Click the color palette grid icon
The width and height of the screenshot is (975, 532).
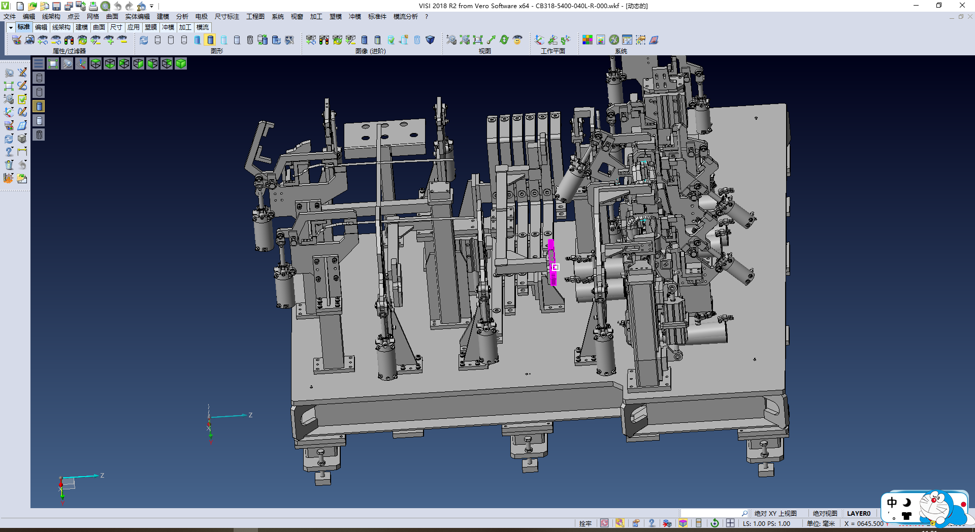pyautogui.click(x=588, y=40)
